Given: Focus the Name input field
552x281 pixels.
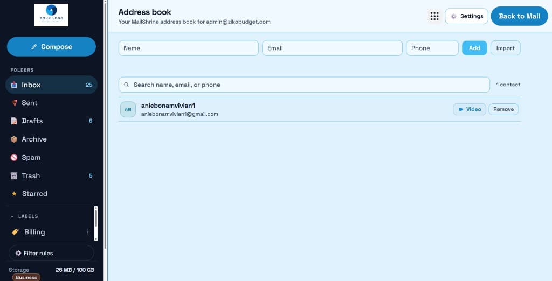Looking at the screenshot, I should pyautogui.click(x=188, y=48).
